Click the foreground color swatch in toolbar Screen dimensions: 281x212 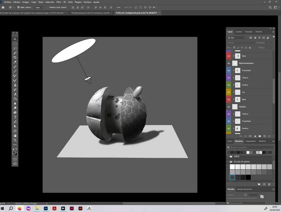pyautogui.click(x=14, y=152)
